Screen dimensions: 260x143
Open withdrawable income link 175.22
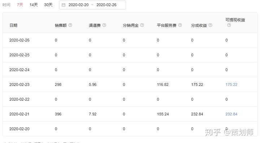coord(231,84)
